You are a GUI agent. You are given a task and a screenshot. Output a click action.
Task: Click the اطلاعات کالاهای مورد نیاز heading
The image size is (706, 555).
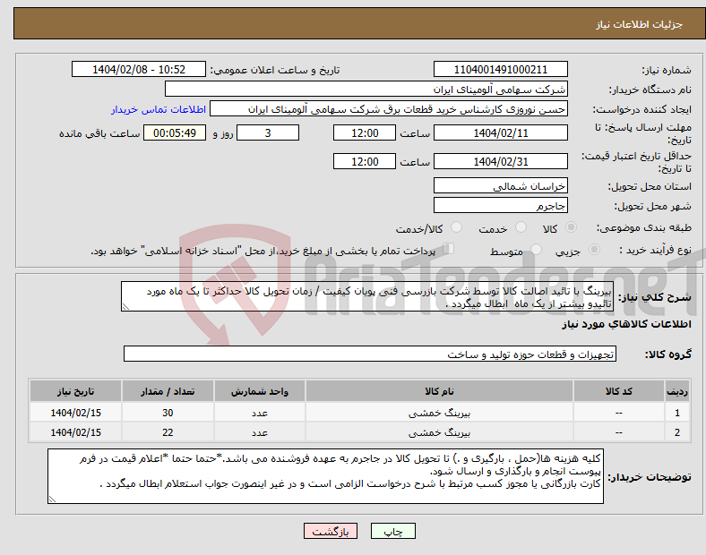click(626, 324)
